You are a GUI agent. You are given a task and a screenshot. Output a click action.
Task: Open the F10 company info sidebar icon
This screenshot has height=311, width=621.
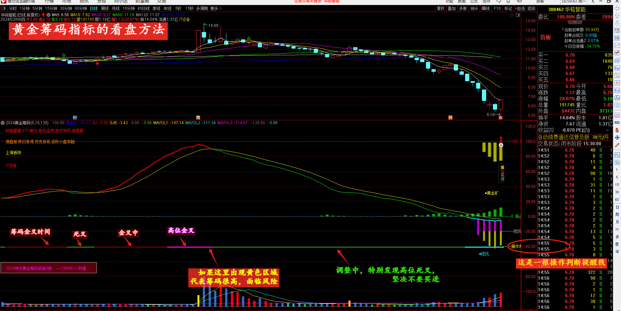tap(617, 68)
